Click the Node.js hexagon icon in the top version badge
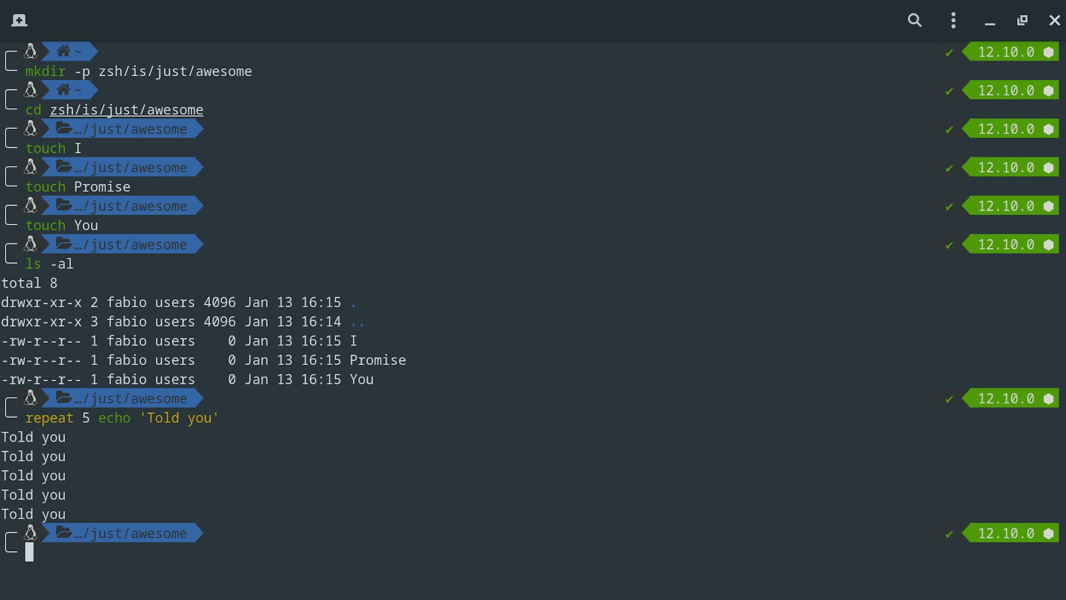 point(1048,52)
